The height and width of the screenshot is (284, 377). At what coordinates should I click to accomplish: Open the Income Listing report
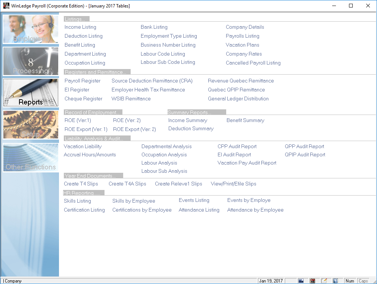click(x=80, y=27)
